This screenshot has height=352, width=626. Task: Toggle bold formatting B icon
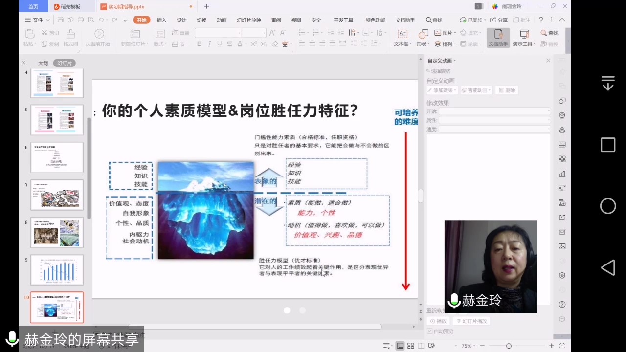click(x=199, y=44)
